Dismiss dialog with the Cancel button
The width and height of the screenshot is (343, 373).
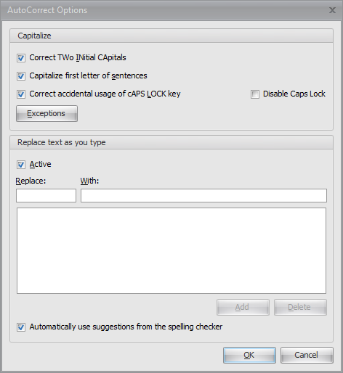pos(307,356)
